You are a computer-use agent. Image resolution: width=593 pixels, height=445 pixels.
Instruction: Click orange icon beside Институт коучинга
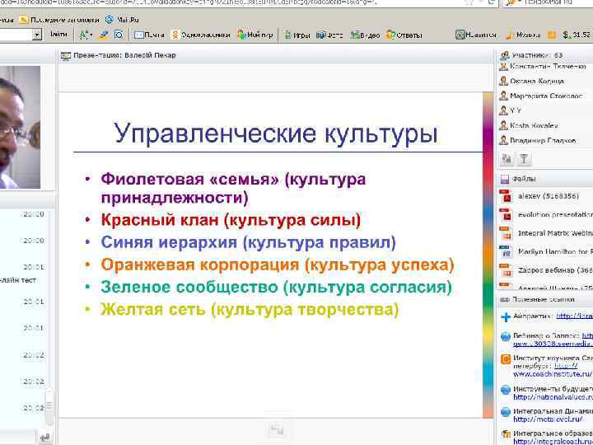click(x=506, y=359)
